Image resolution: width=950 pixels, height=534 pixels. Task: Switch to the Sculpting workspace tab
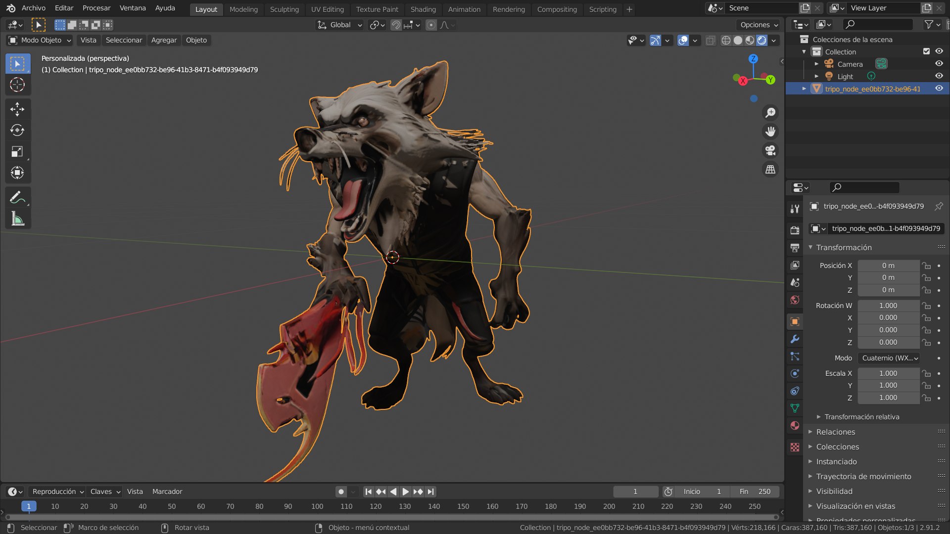tap(285, 9)
